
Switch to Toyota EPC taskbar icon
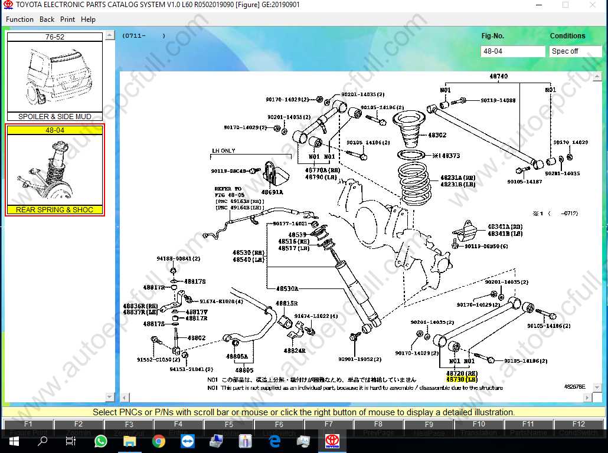click(x=332, y=441)
